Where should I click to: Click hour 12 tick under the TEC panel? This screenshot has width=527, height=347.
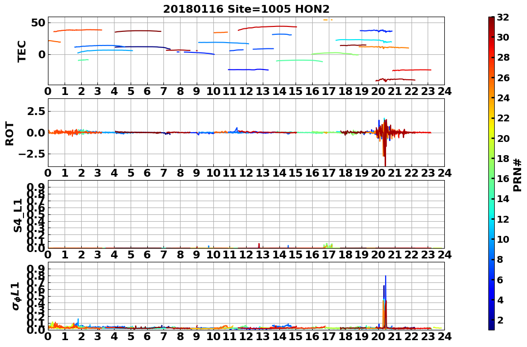click(x=246, y=91)
